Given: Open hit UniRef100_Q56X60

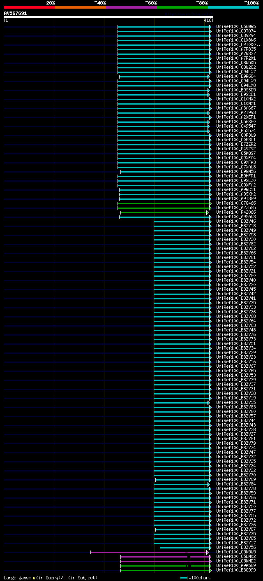Looking at the screenshot, I should click(236, 121).
